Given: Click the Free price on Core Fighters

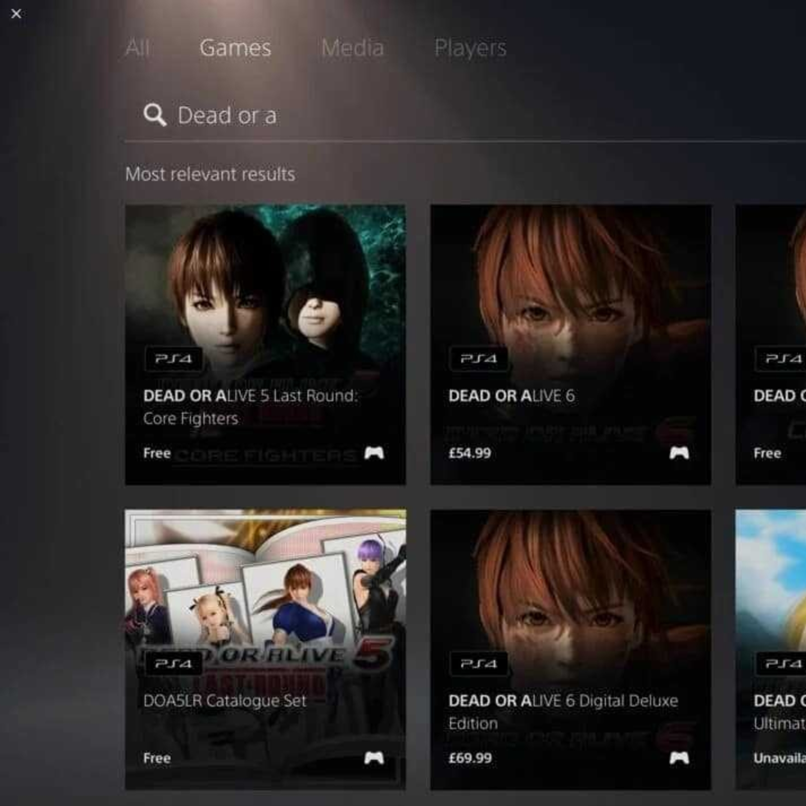Looking at the screenshot, I should tap(157, 453).
